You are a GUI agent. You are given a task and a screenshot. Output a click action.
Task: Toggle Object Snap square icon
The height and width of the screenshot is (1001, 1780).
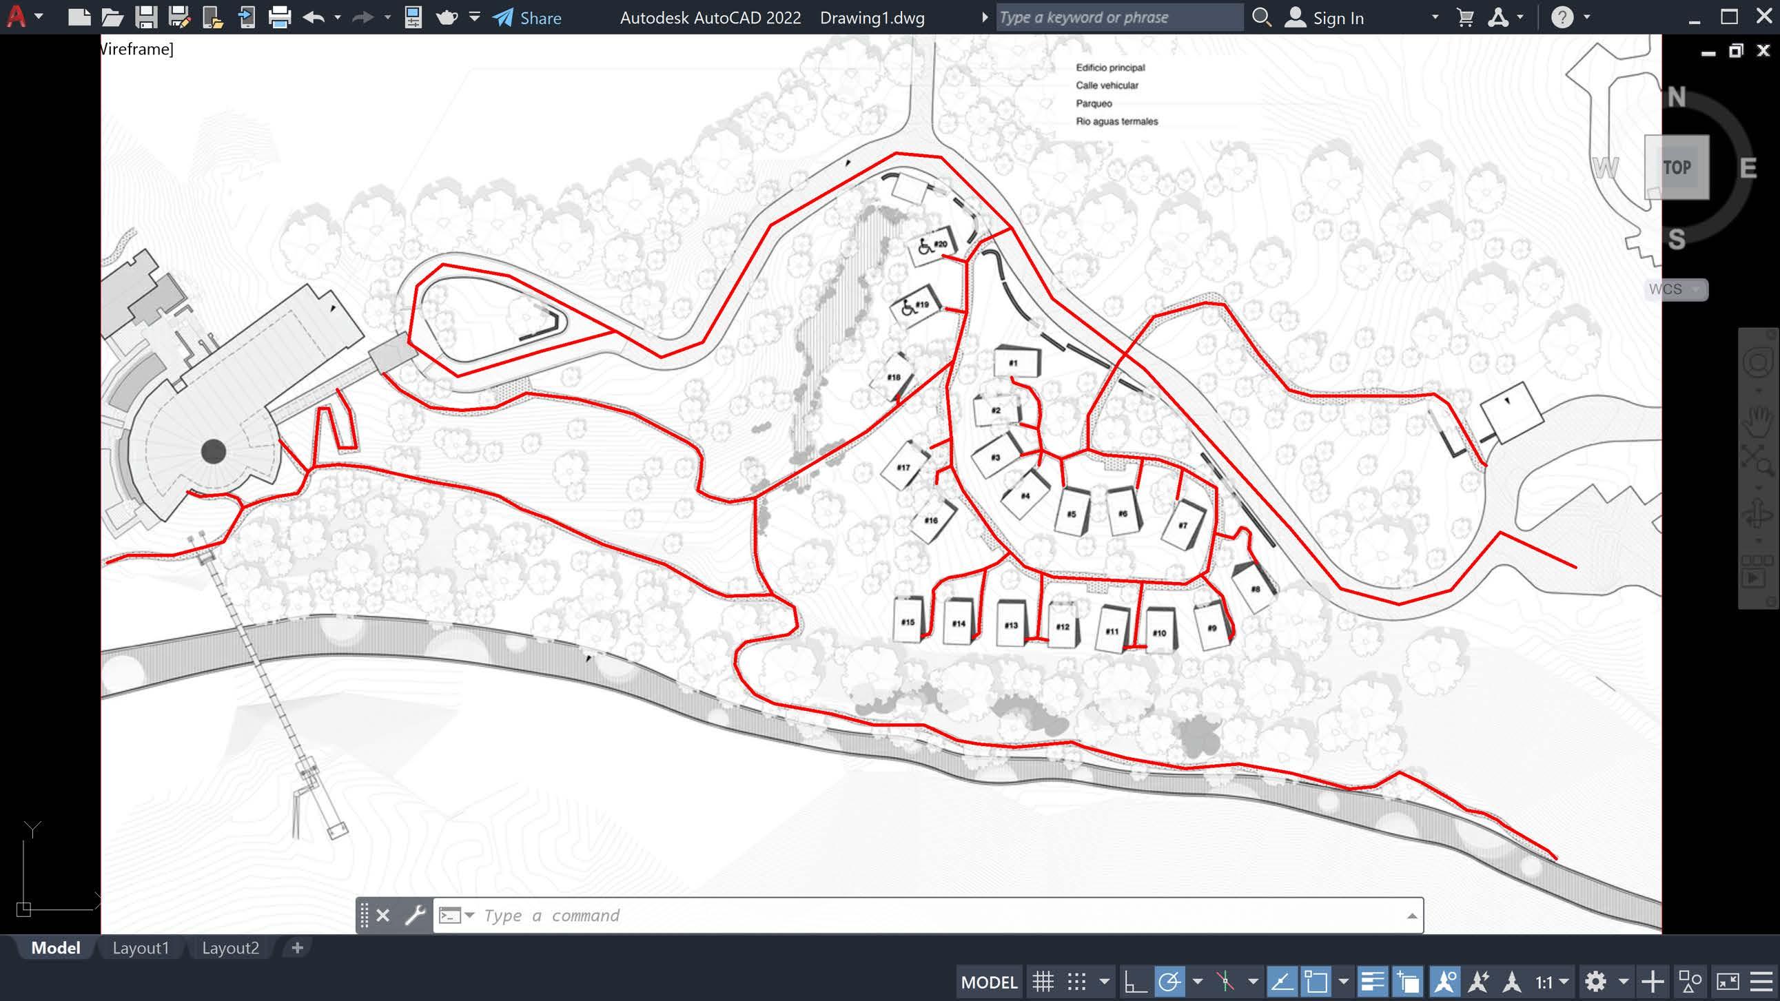[x=1316, y=982]
